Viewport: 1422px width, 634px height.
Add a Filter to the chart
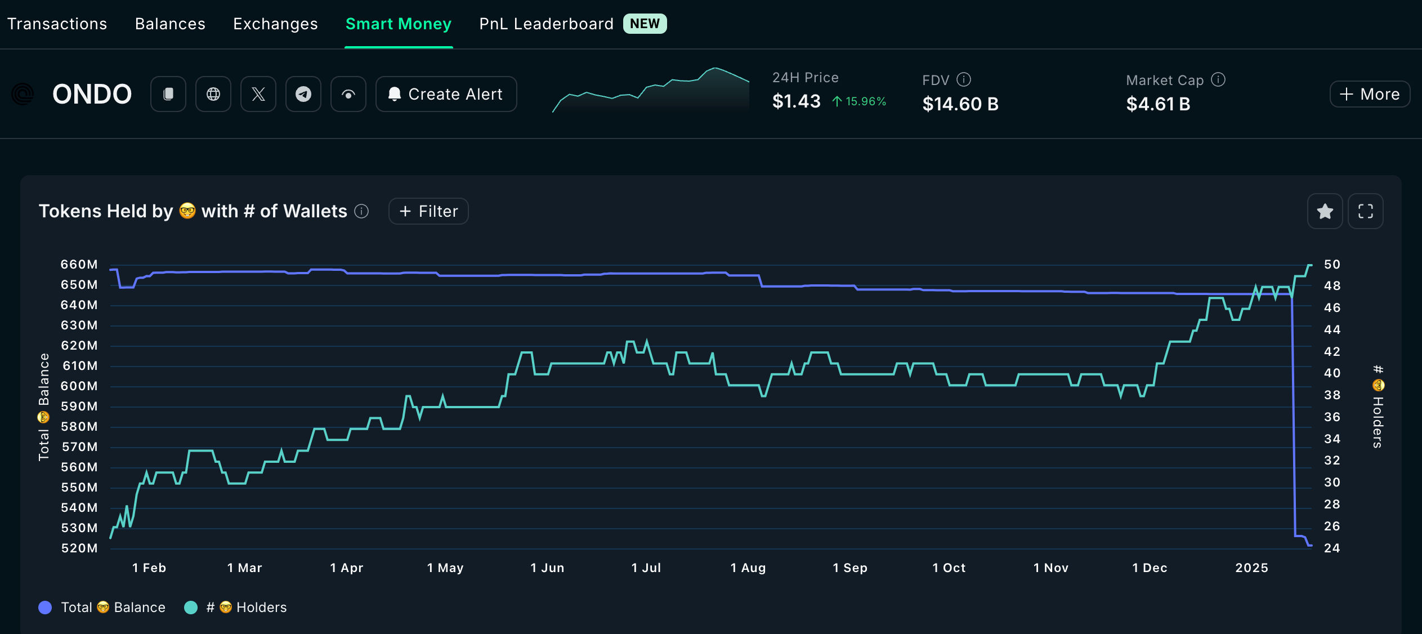pos(428,211)
